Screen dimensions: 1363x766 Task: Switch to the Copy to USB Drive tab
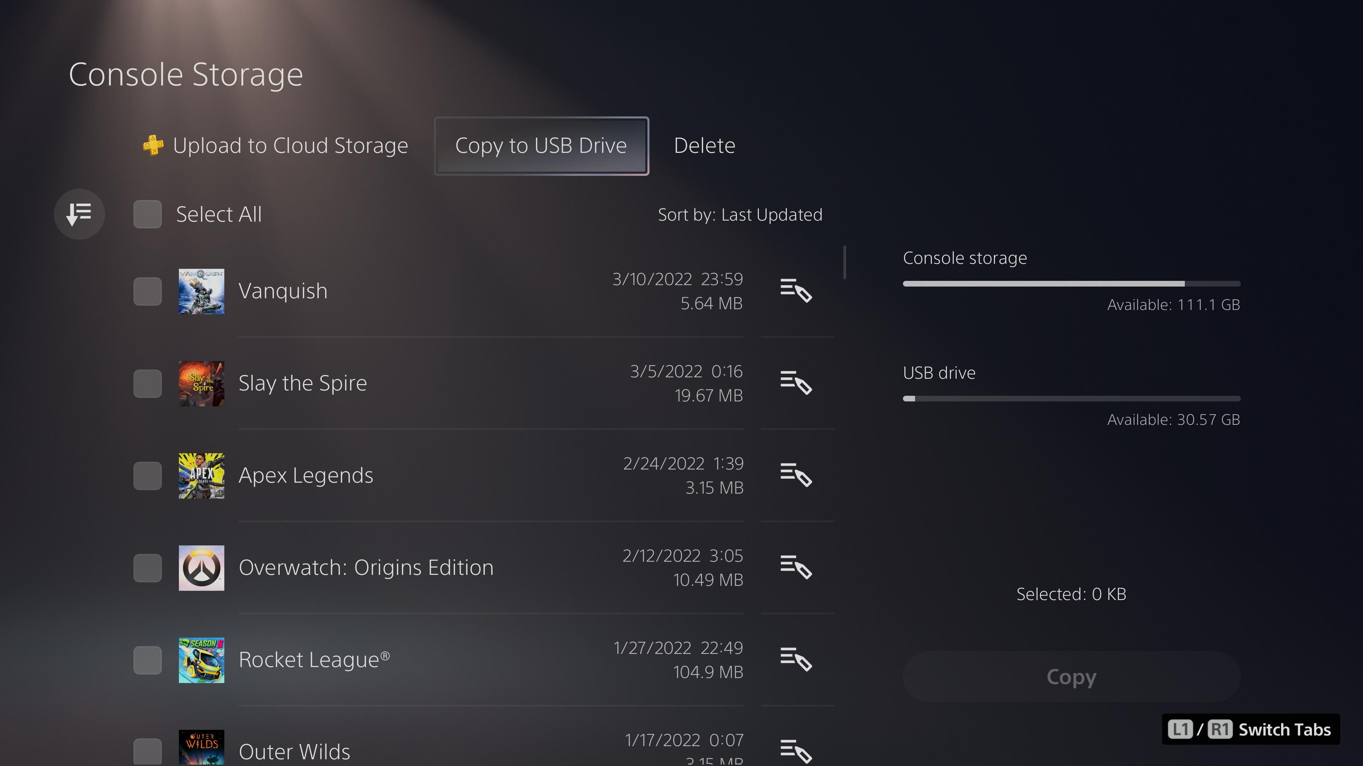[541, 145]
